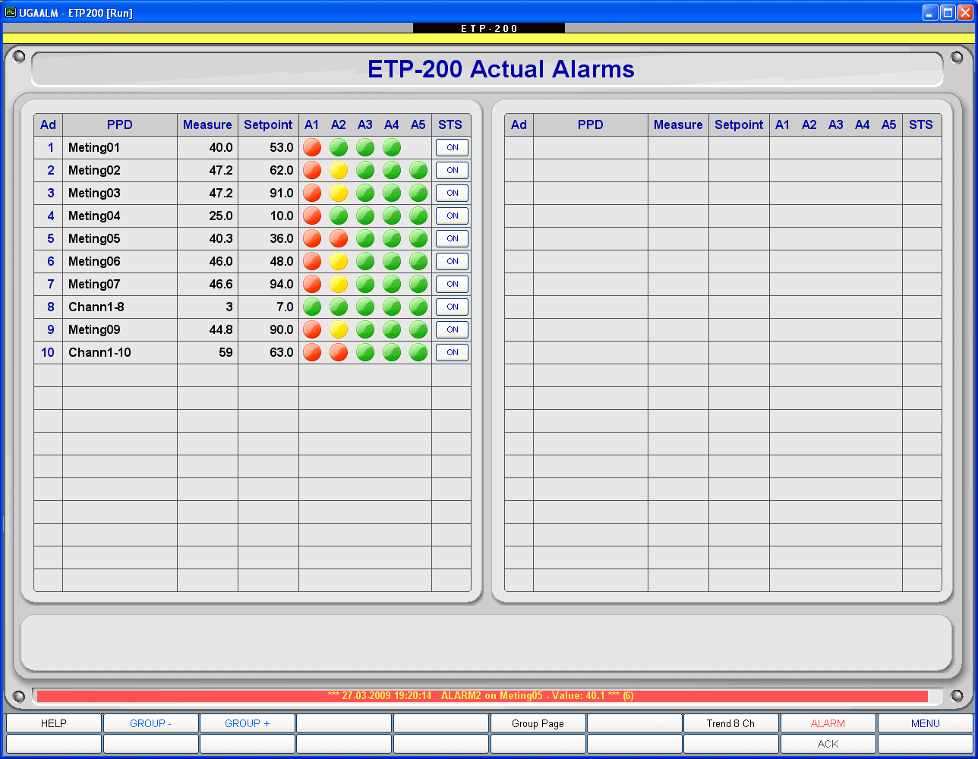This screenshot has width=978, height=759.
Task: Click the red ALARM2 on Meting05 message bar
Action: pyautogui.click(x=482, y=696)
